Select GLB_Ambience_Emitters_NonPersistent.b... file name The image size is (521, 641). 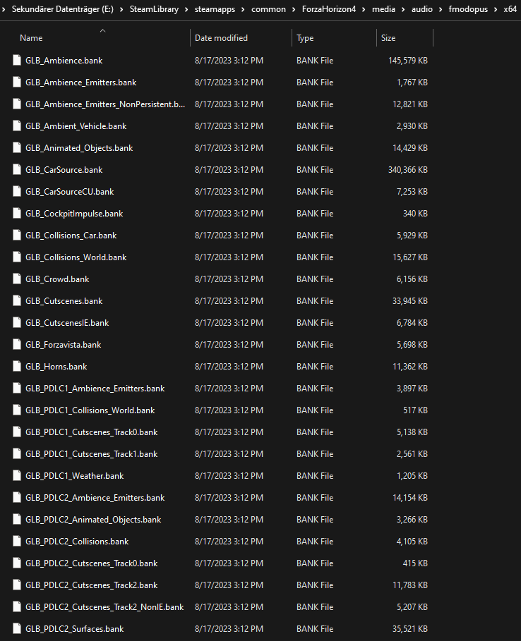(x=105, y=104)
